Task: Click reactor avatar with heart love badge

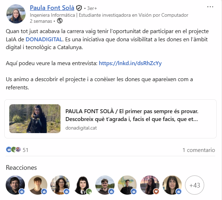Action: click(x=150, y=185)
